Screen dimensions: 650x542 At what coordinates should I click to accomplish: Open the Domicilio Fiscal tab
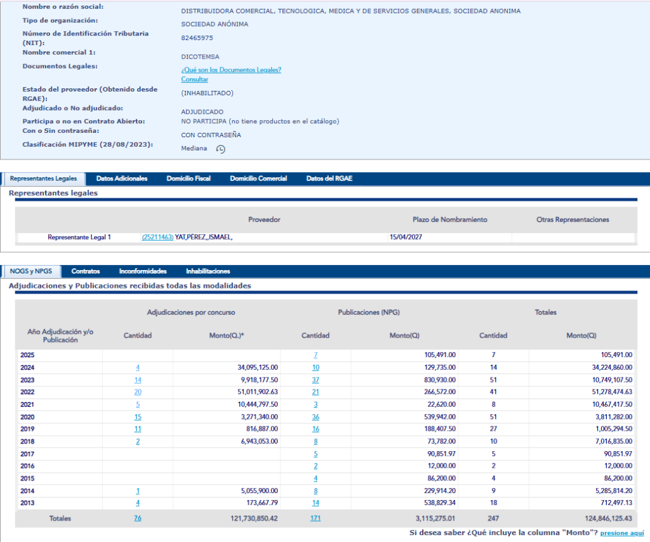189,179
